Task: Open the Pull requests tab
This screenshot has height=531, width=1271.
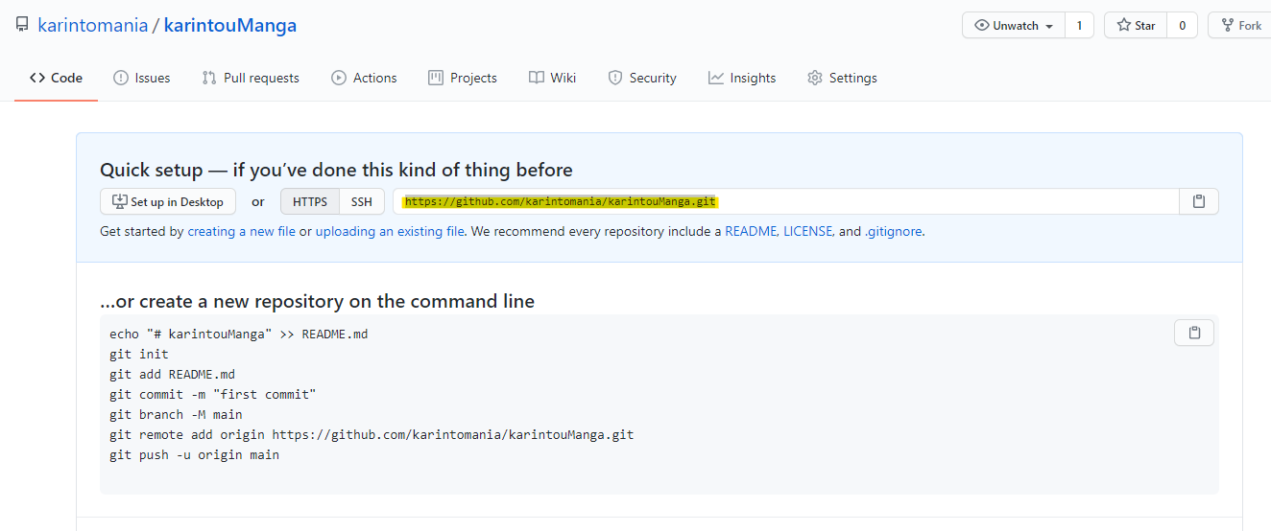Action: [x=251, y=78]
